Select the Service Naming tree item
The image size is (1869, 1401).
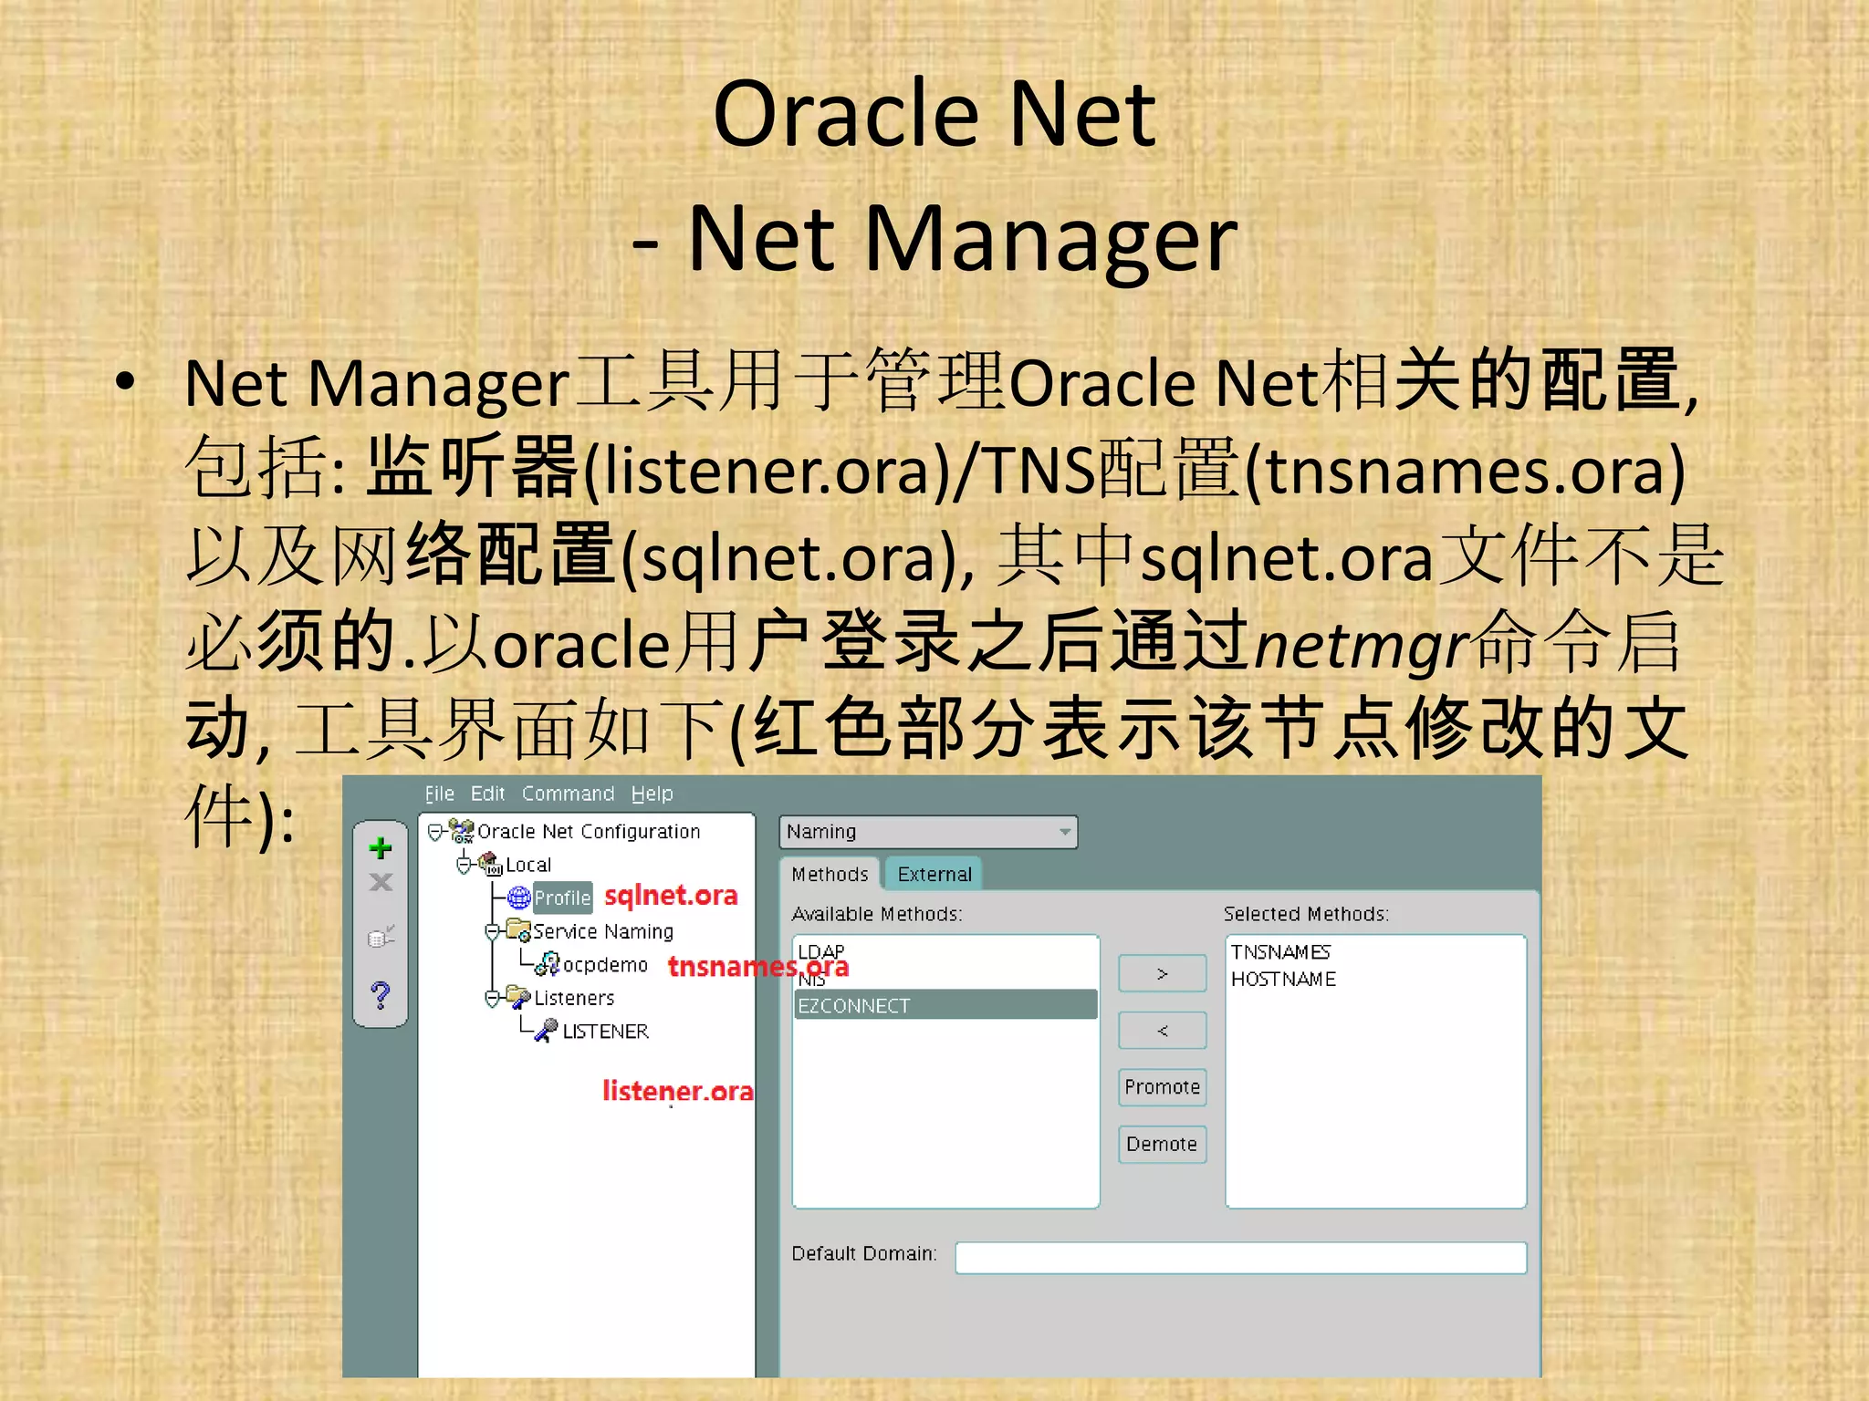tap(603, 931)
